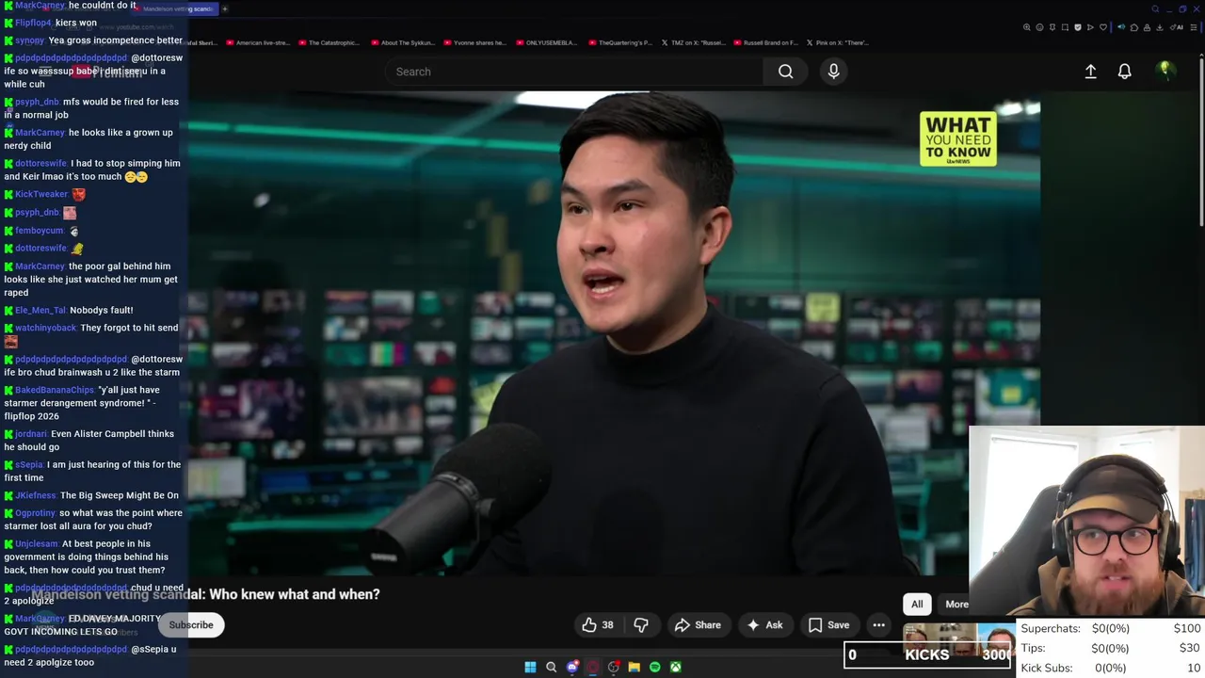The height and width of the screenshot is (678, 1205).
Task: Click the emoji face browser toolbar icon
Action: click(1039, 27)
